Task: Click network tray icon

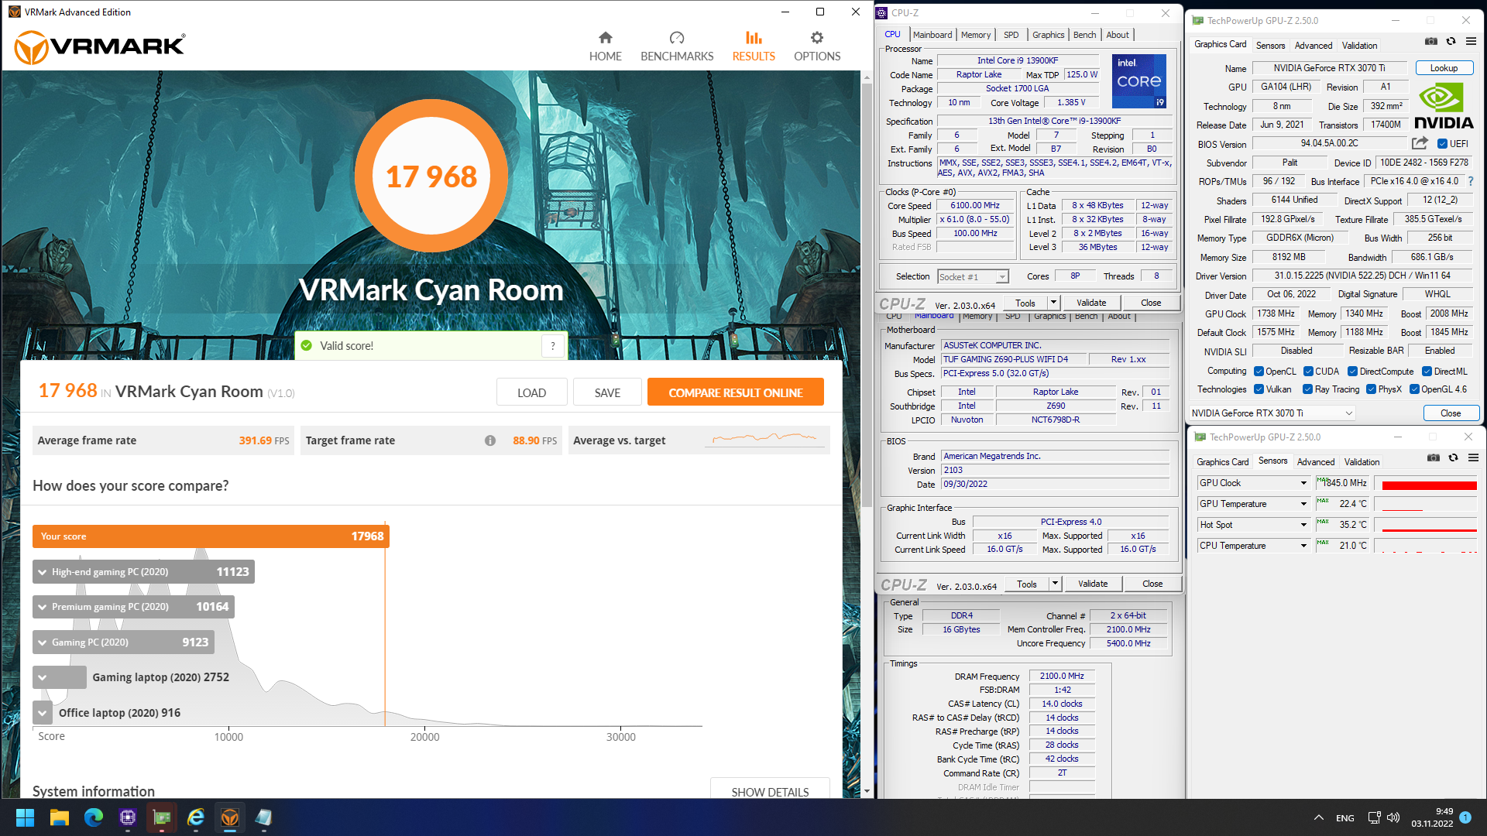Action: pos(1374,817)
